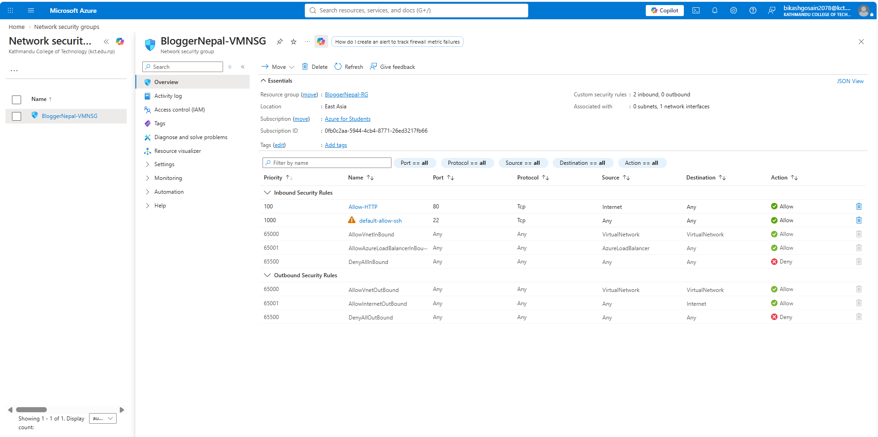Open Tags menu item
Viewport: 878px width, 437px height.
point(160,123)
